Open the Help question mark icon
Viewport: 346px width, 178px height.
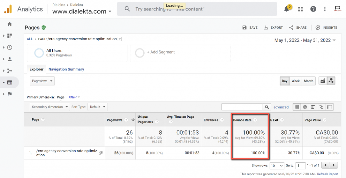313,9
